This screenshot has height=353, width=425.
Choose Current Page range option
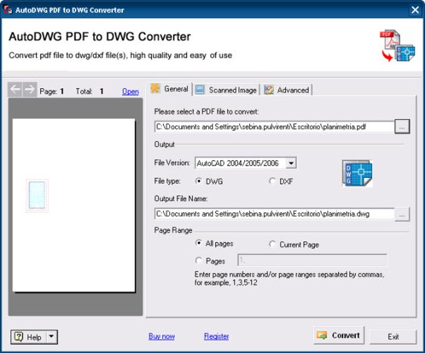tap(294, 245)
